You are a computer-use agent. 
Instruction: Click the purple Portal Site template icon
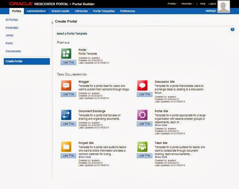142,115
